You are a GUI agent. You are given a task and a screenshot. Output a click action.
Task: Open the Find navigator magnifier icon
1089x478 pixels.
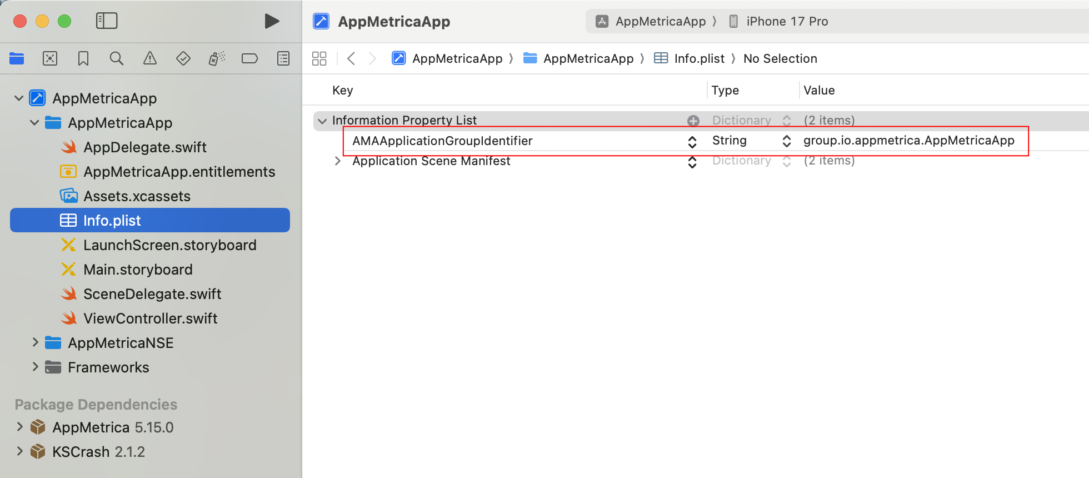(x=116, y=58)
